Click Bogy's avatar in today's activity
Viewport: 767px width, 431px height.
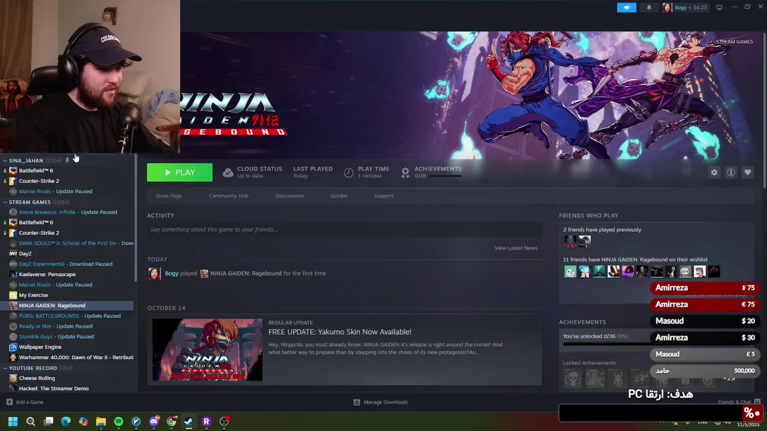[x=154, y=274]
